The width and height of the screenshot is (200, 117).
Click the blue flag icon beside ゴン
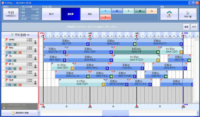7,56
